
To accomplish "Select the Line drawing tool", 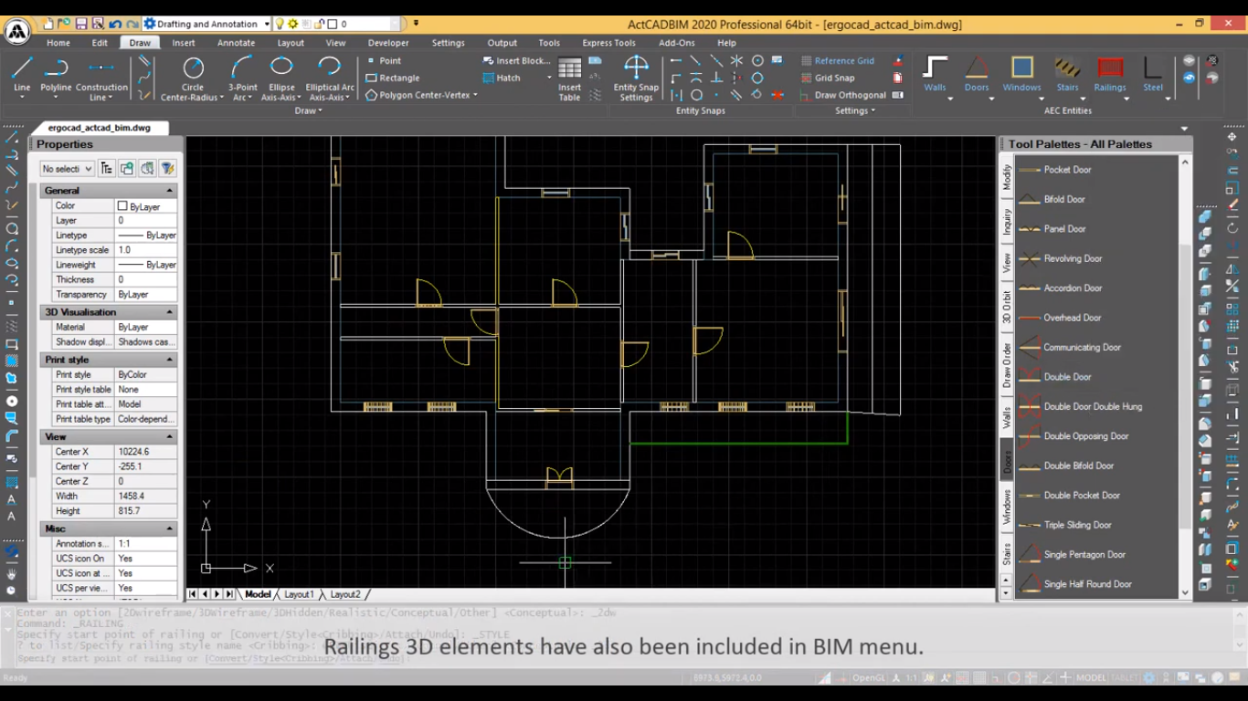I will coord(22,73).
